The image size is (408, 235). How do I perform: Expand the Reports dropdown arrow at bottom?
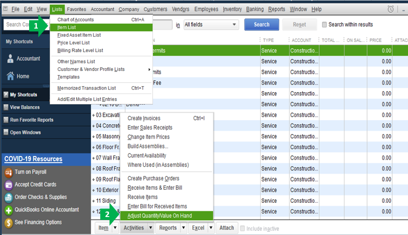click(183, 228)
